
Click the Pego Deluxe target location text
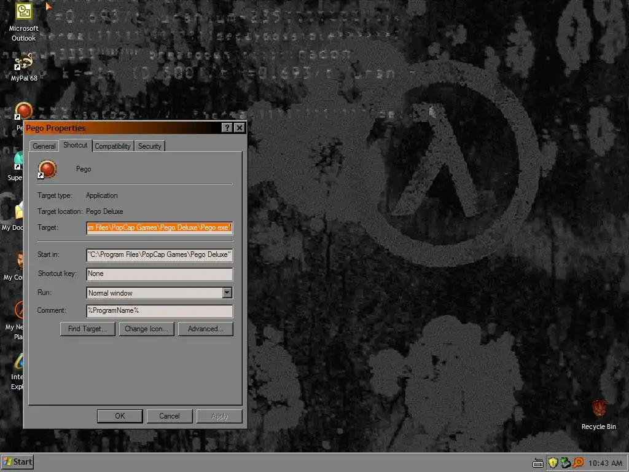[104, 211]
